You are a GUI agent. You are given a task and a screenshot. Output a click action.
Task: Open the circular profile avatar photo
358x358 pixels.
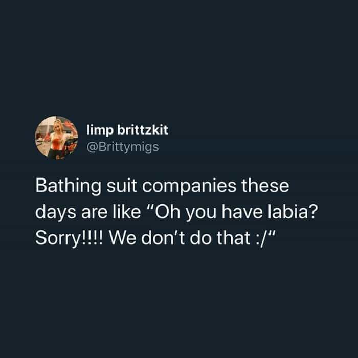(56, 138)
